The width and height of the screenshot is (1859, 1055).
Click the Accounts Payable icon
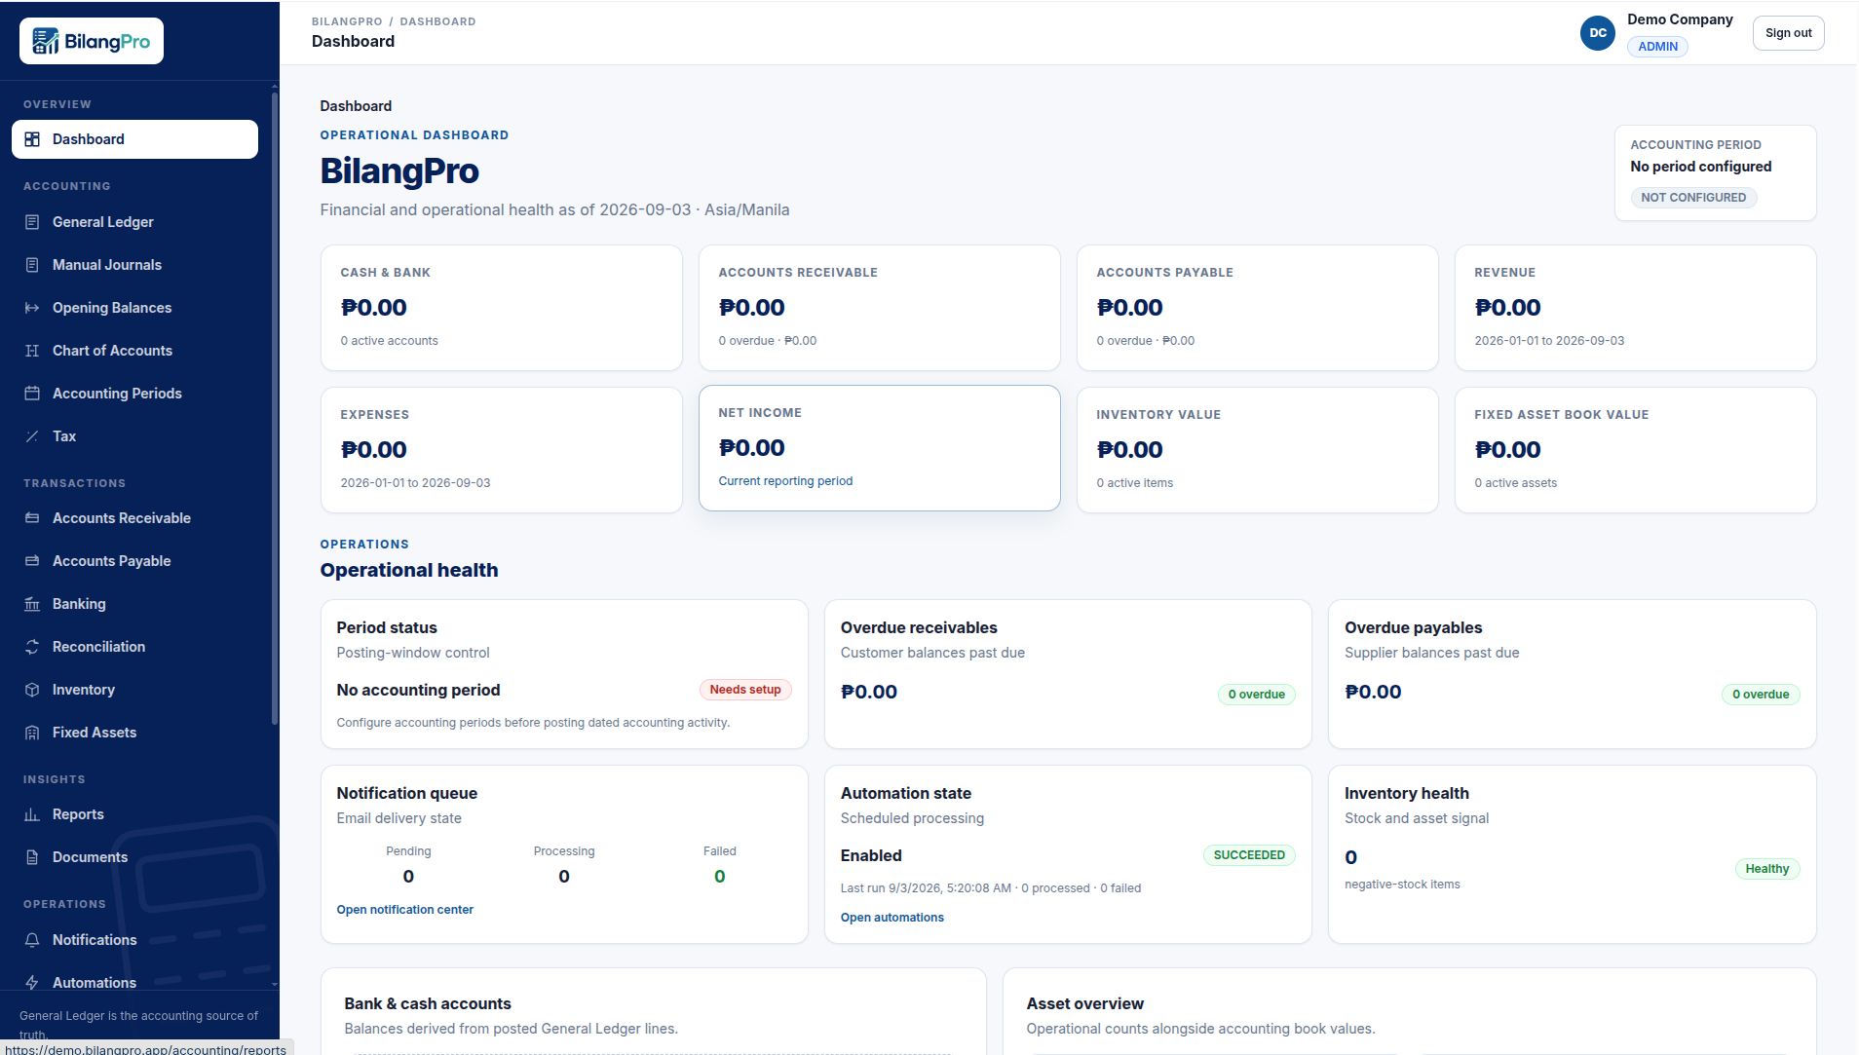point(32,561)
